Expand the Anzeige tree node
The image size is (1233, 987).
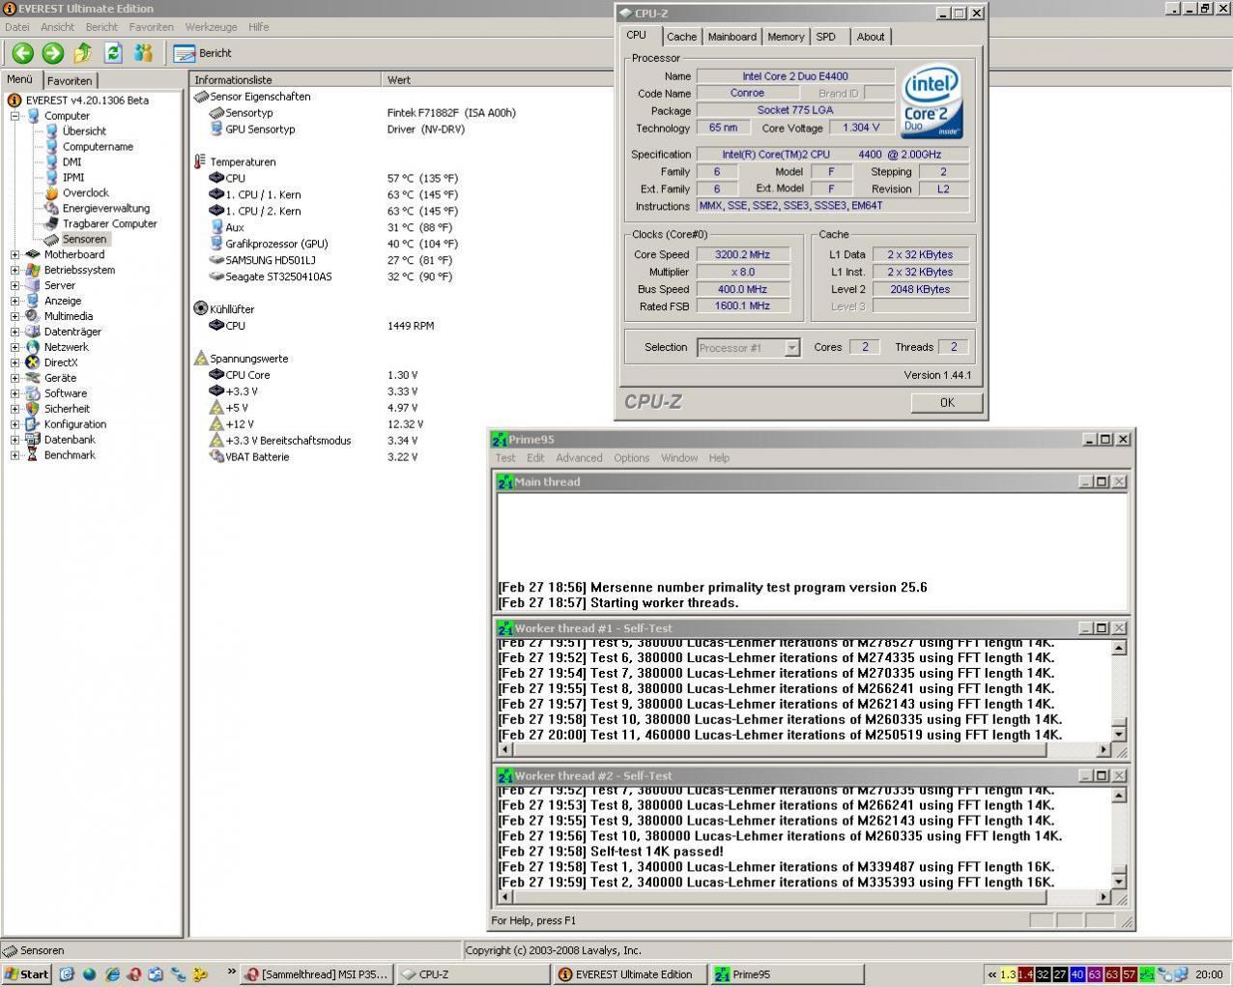[x=14, y=302]
